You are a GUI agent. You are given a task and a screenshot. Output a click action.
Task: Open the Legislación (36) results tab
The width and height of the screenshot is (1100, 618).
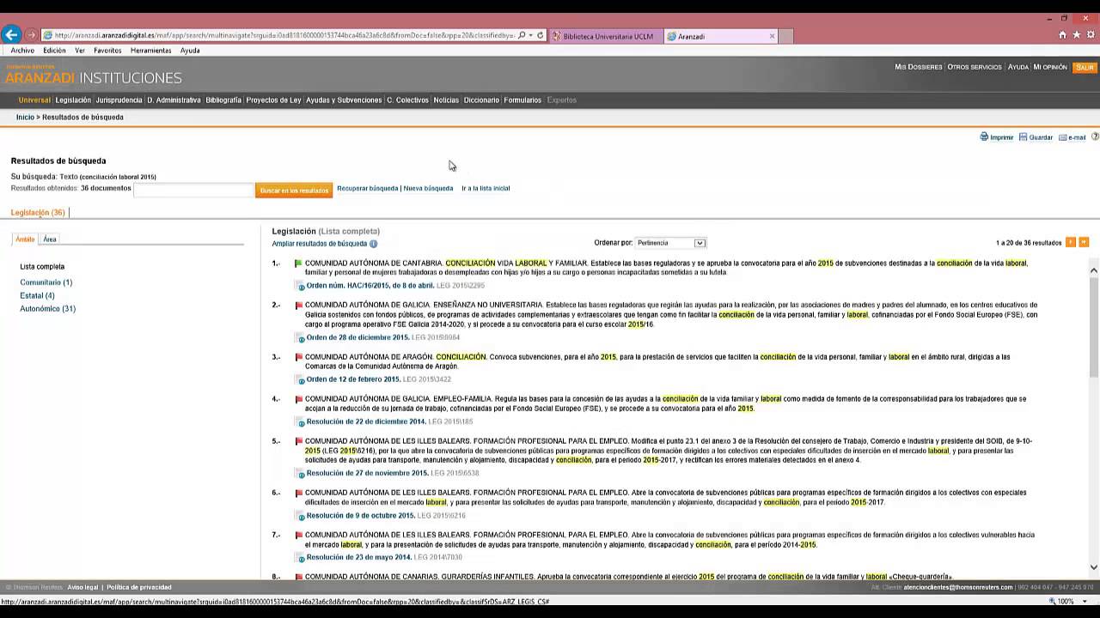coord(38,213)
